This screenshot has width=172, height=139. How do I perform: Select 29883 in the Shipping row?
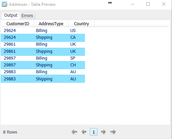pos(10,79)
